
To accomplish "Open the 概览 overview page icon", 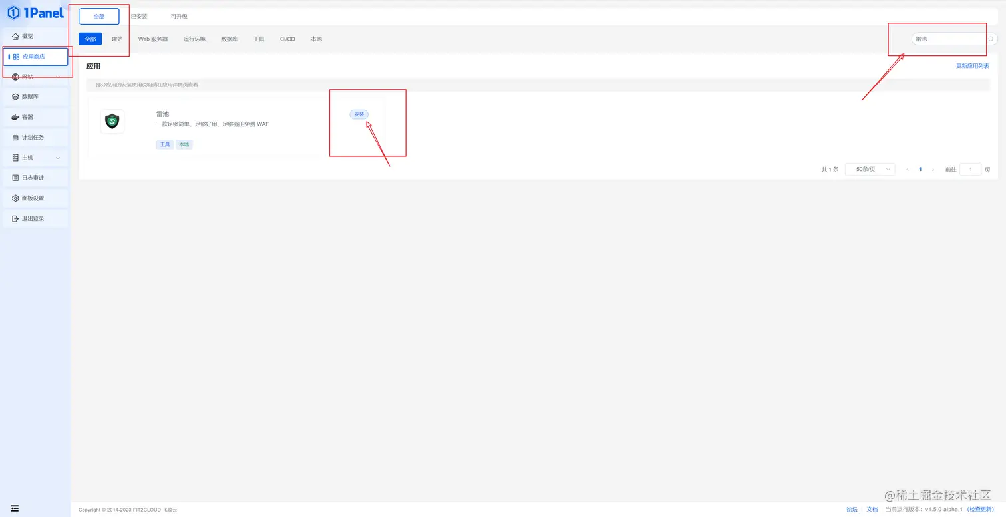I will pos(16,36).
